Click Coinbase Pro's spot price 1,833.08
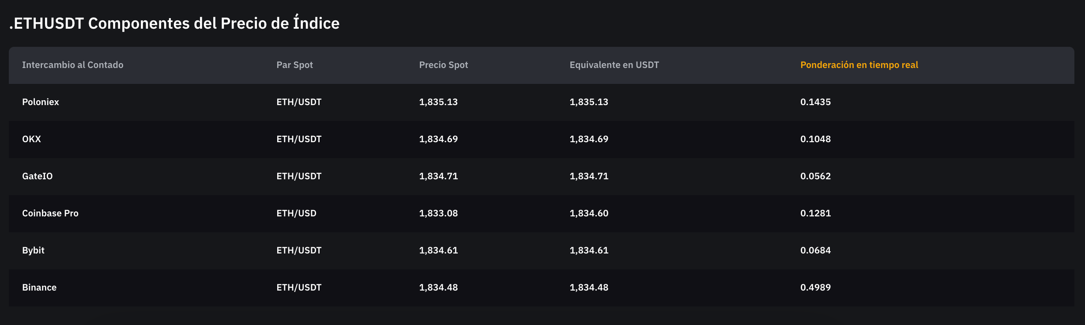1085x325 pixels. 438,213
